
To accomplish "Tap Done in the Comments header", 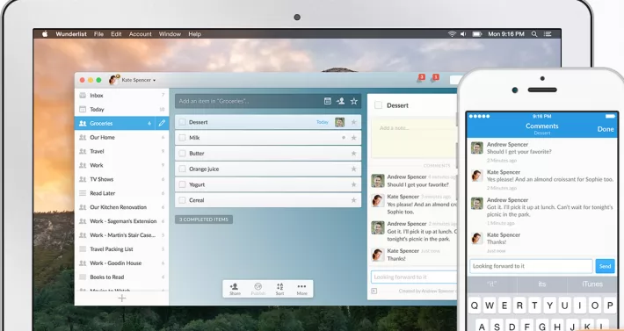I will (606, 129).
